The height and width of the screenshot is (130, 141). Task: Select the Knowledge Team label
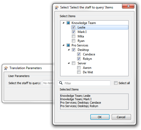point(84,23)
